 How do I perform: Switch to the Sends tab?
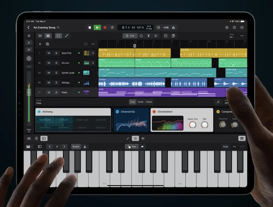pos(140,102)
